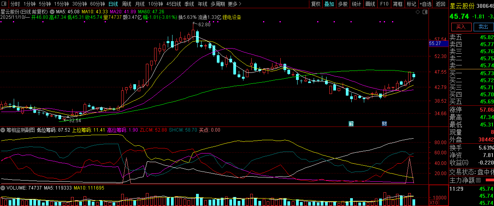The width and height of the screenshot is (494, 206).
Task: Expand the main chart indicator dropdown arrow
Action: tap(52, 12)
